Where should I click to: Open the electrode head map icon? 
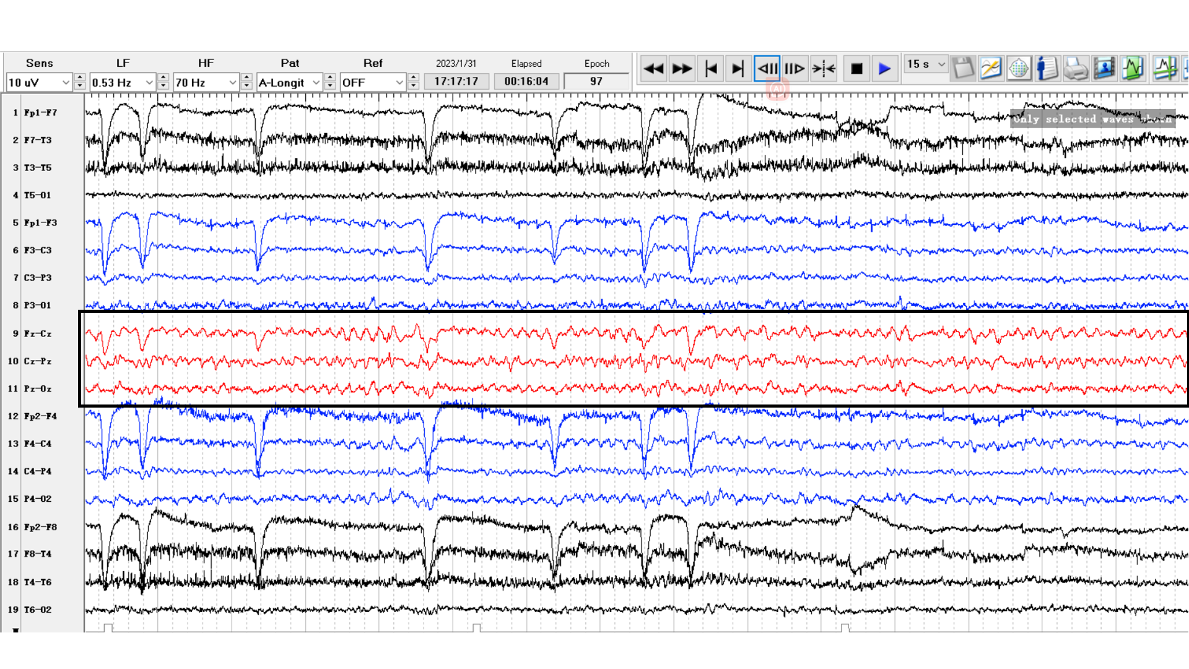1019,69
